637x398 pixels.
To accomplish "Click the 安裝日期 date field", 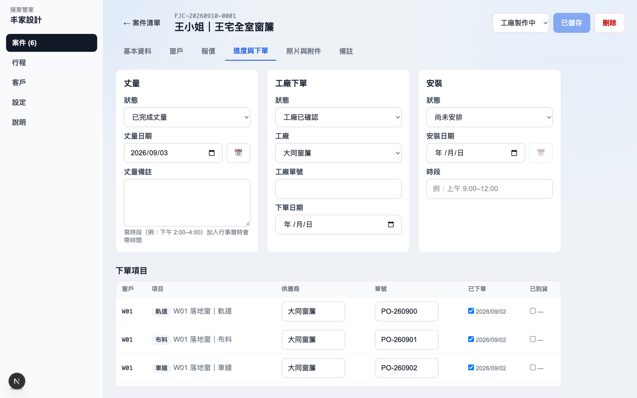I will tap(476, 153).
